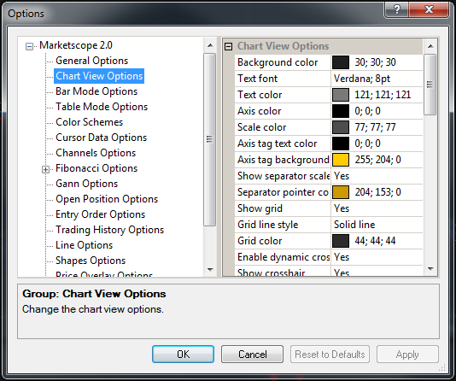
Task: Click the Grid color value 44; 44; 44
Action: coord(375,241)
